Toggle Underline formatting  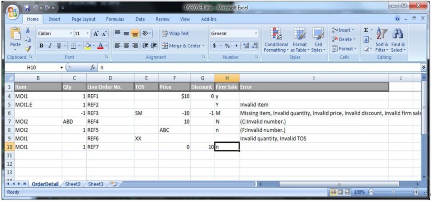[59, 45]
